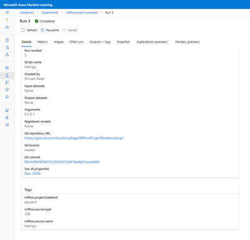Click the Cancel button

[70, 30]
